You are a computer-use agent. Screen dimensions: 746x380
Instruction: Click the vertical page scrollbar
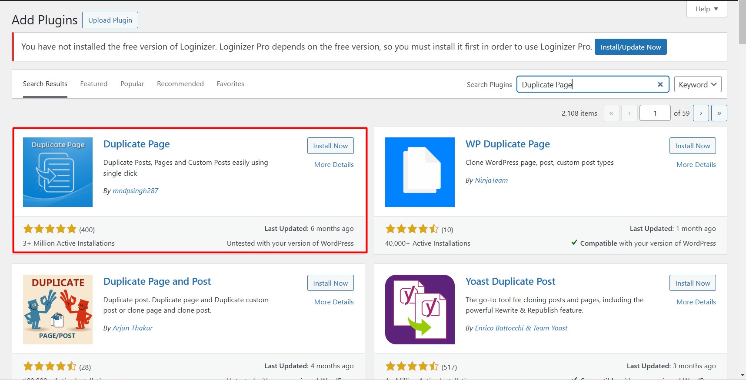pos(742,23)
